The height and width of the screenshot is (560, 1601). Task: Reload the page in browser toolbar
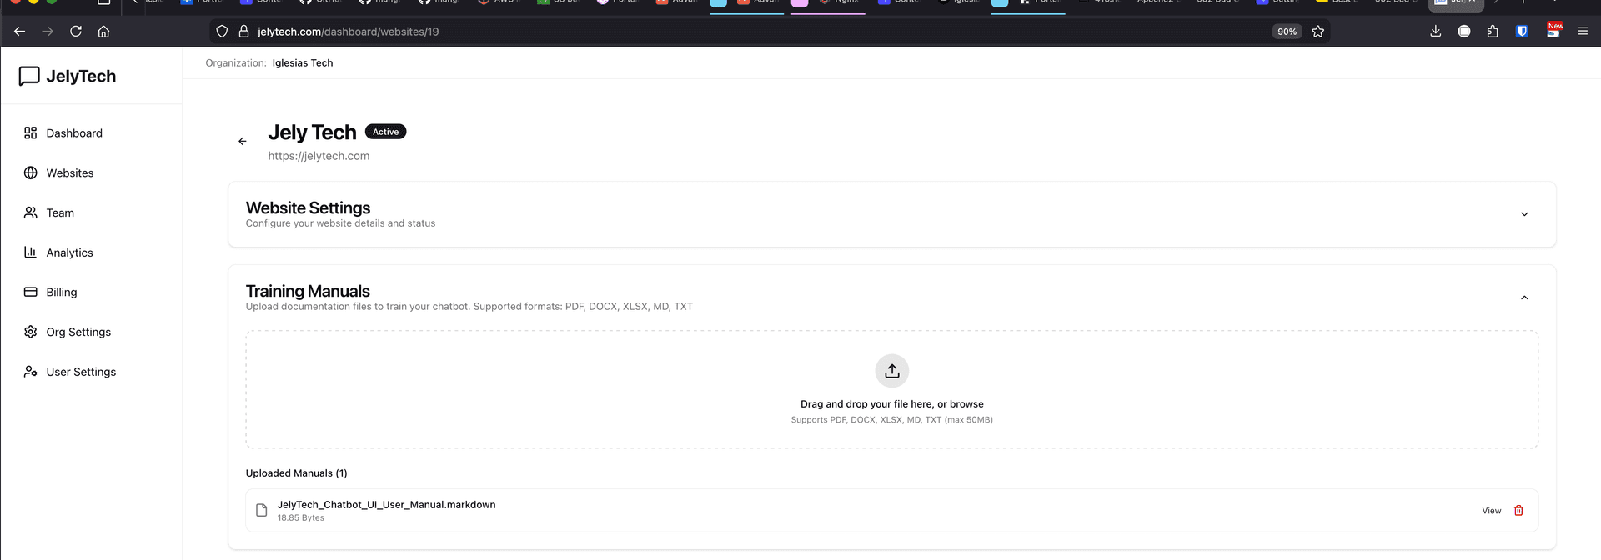click(76, 32)
